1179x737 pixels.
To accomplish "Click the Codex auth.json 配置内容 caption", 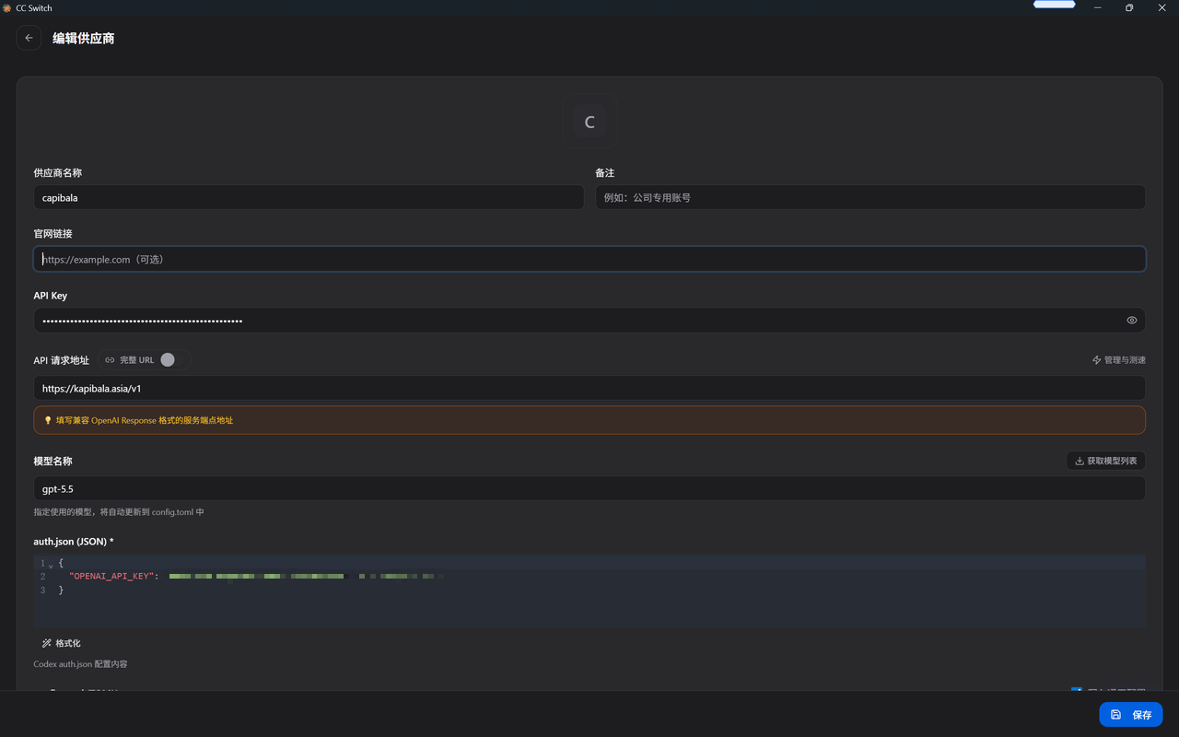I will click(x=80, y=664).
